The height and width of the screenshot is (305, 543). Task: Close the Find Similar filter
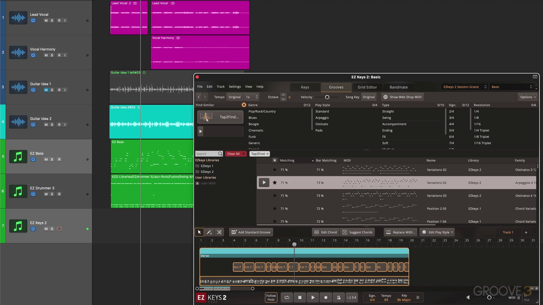click(244, 105)
